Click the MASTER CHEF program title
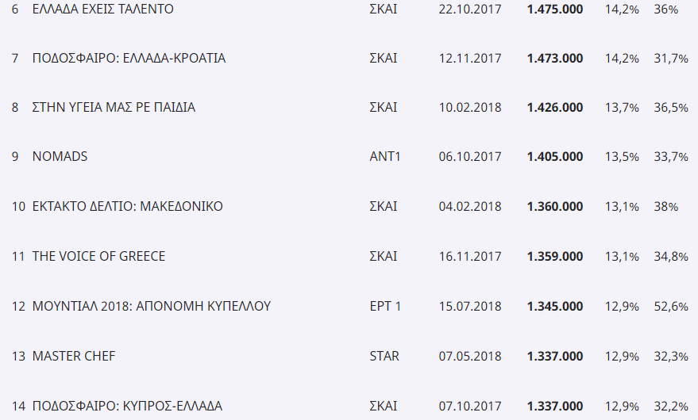The width and height of the screenshot is (698, 420). click(74, 356)
